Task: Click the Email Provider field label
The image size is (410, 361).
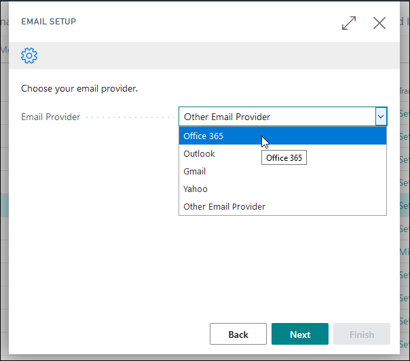Action: pos(50,117)
